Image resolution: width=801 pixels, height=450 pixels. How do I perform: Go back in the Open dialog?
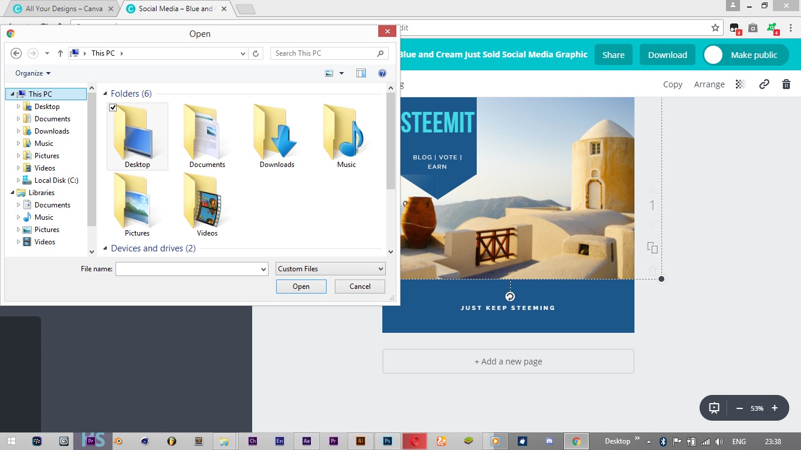pos(16,53)
